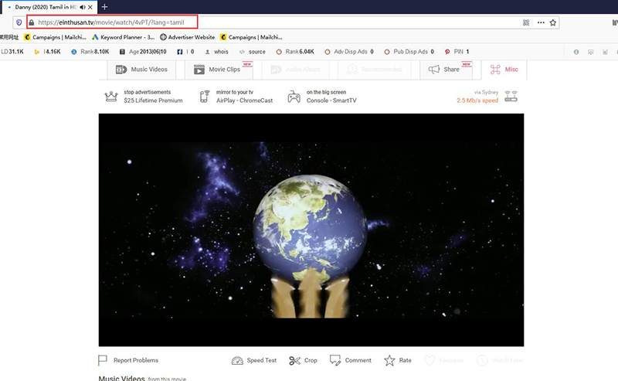Click the Pub Disp Ads toolbar item
The width and height of the screenshot is (618, 381).
pos(409,52)
